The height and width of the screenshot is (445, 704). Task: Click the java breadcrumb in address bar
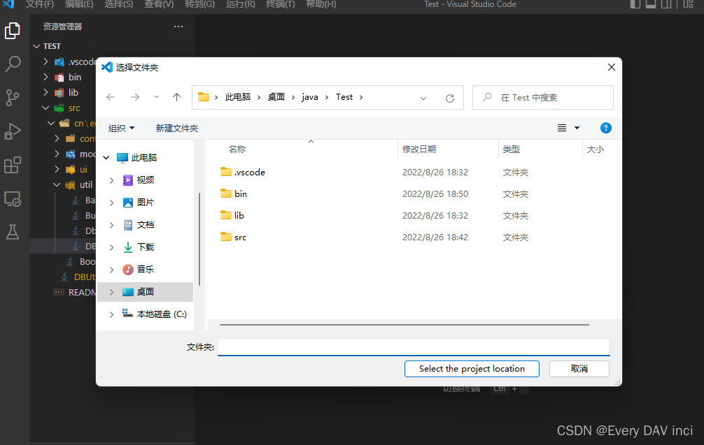click(x=310, y=97)
